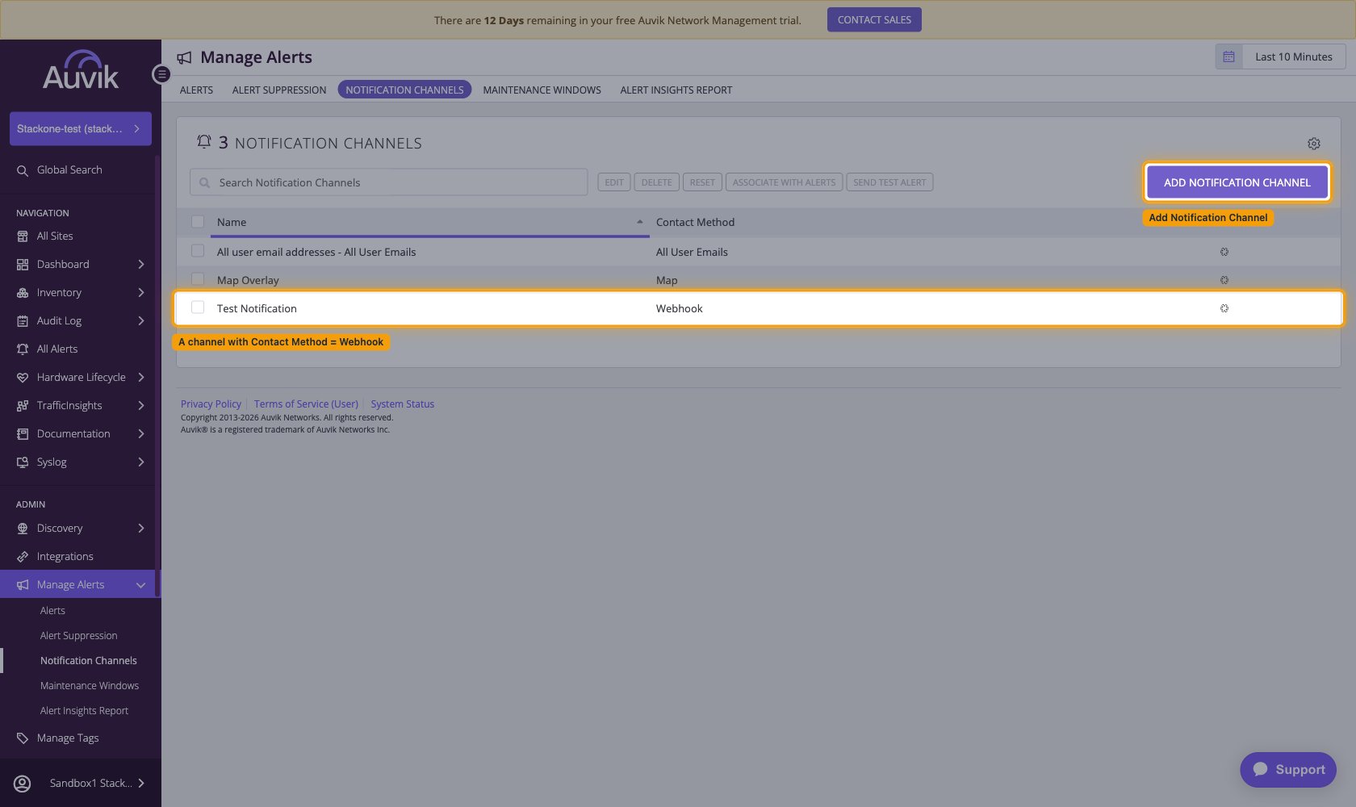This screenshot has width=1356, height=807.
Task: Sort by the Contact Method column header
Action: (695, 222)
